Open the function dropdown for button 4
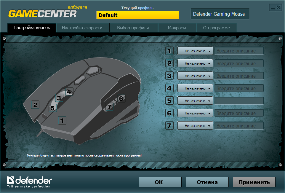Screen dimensions: 285x193 195,88
